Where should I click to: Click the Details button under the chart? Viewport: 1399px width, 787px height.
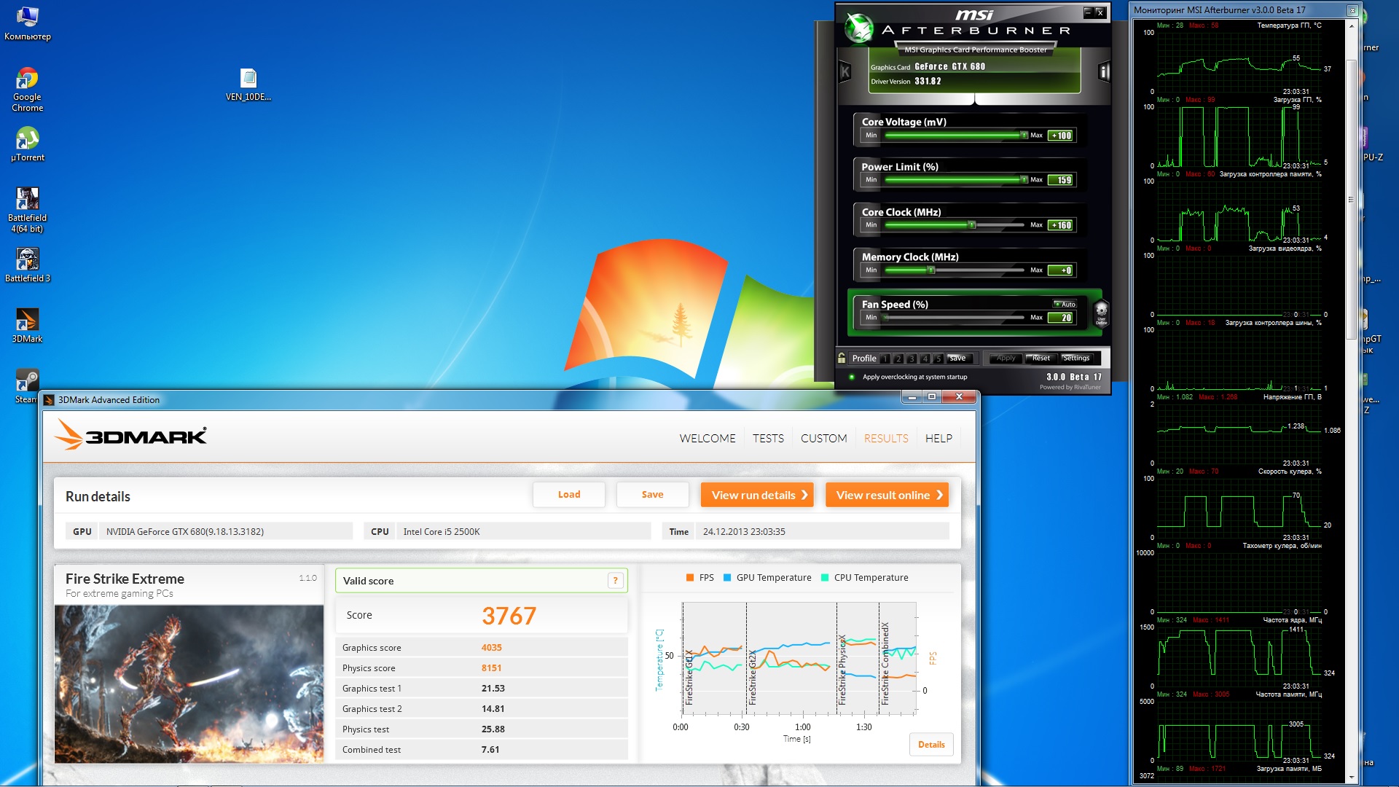click(930, 744)
